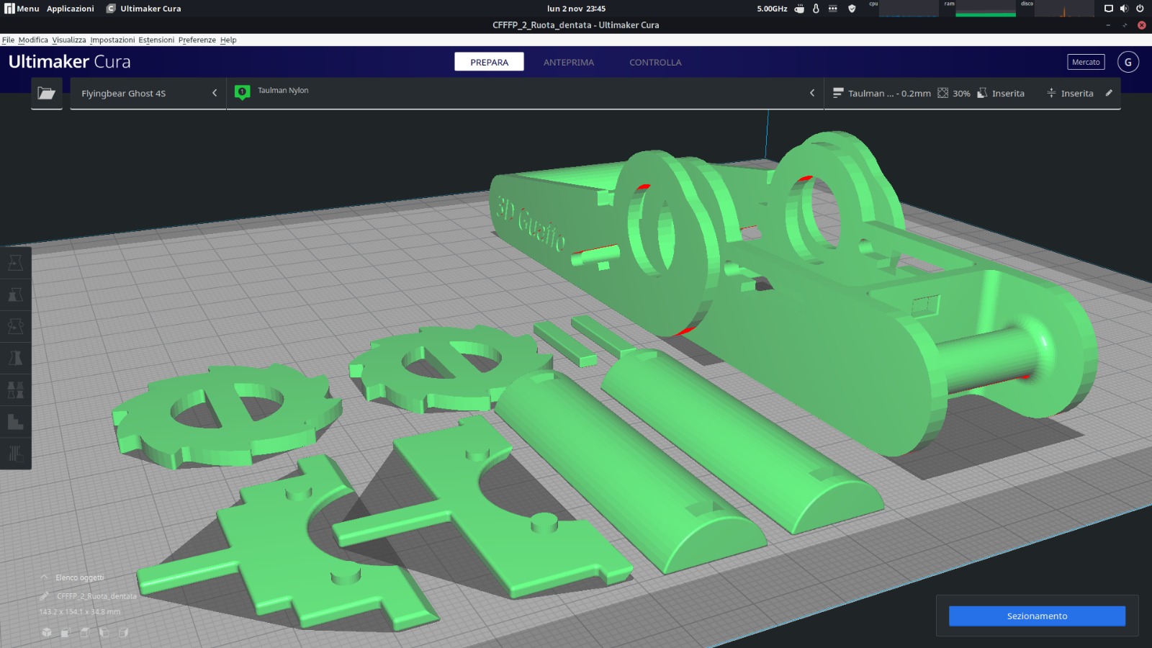Switch to top view cube icon

(x=85, y=632)
